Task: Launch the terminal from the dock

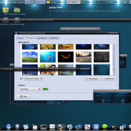Action: pyautogui.click(x=44, y=127)
